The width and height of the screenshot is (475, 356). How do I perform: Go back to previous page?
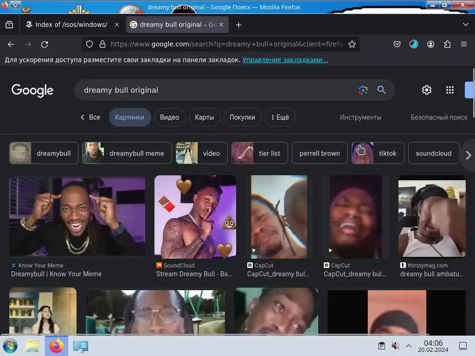coord(11,44)
